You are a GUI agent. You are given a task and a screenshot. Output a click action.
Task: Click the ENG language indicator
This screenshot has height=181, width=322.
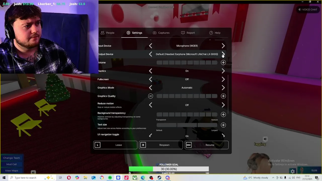(x=298, y=178)
